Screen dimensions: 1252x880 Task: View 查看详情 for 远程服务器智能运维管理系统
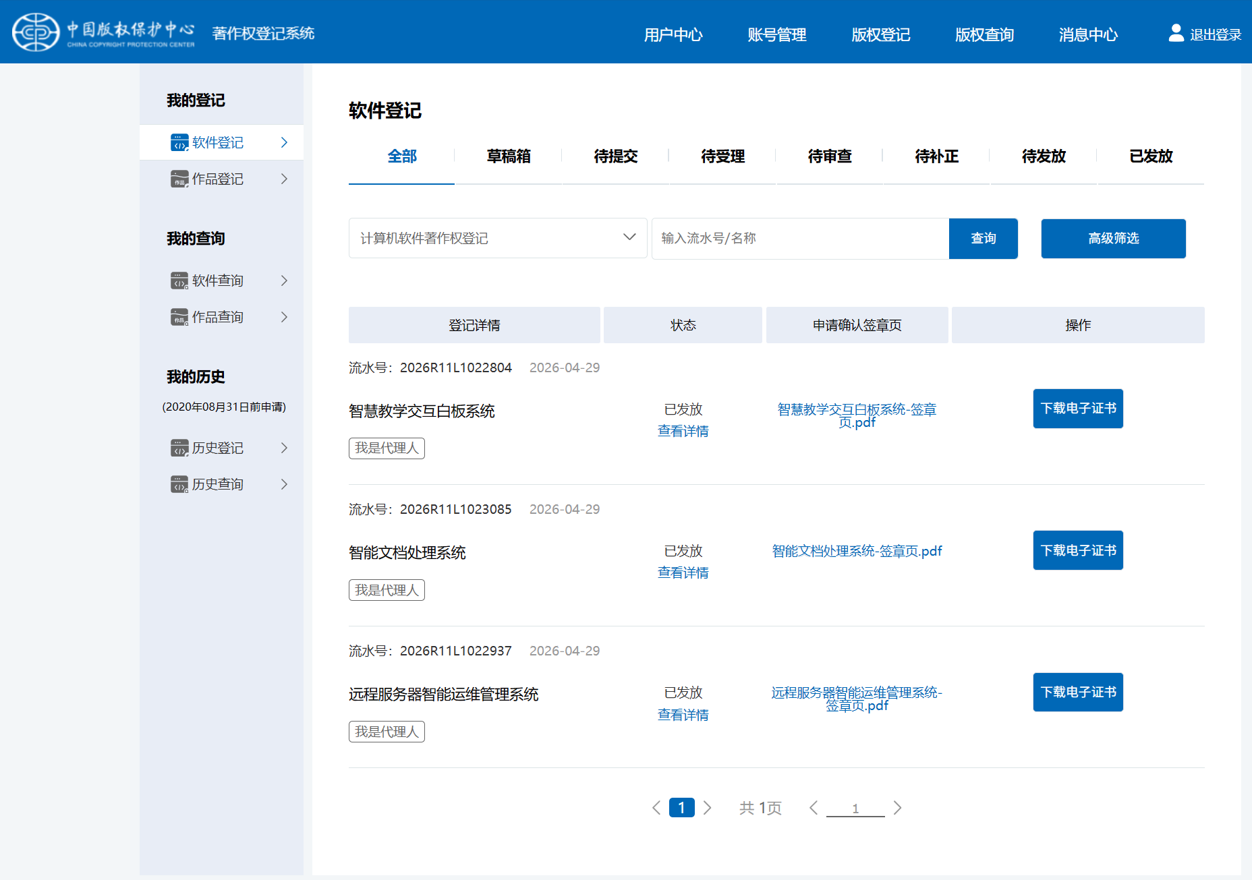(683, 715)
